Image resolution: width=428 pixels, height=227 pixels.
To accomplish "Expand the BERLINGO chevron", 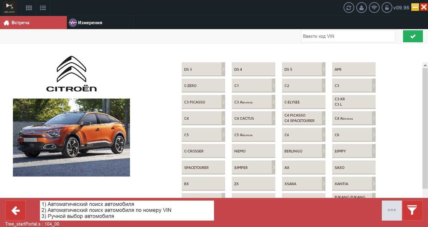I will click(324, 151).
